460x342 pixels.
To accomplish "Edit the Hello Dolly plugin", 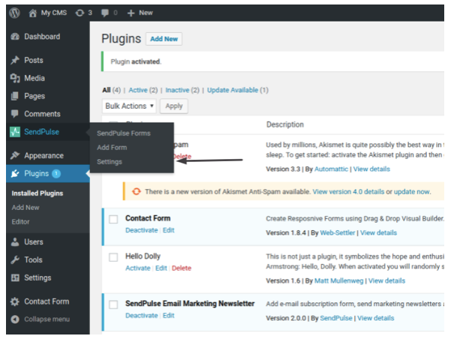I will (x=161, y=268).
